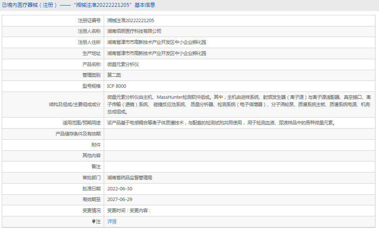Click the 管理类别 label
379x230 pixels.
coord(91,75)
